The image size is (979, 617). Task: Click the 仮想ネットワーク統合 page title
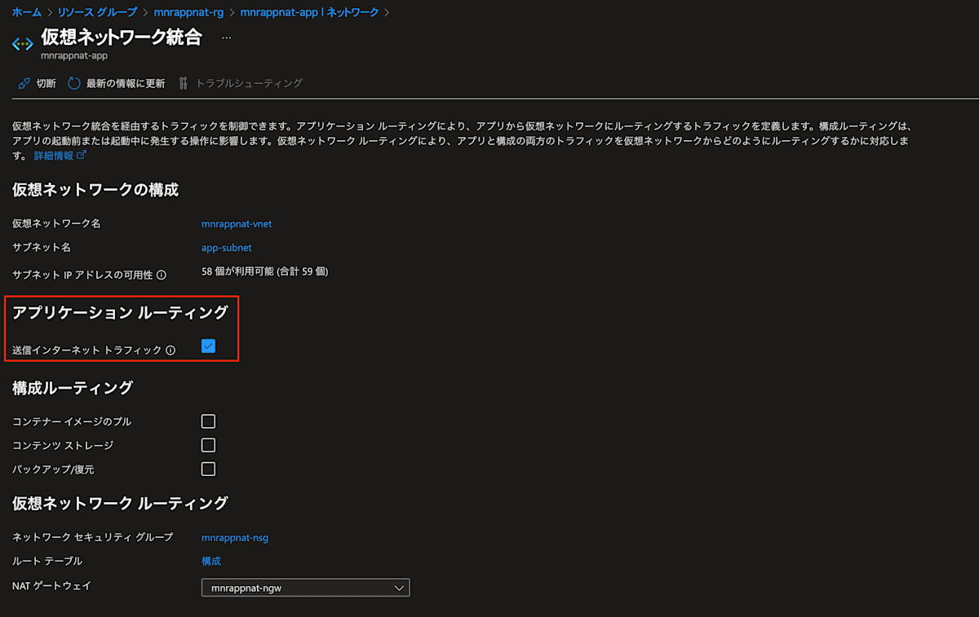tap(121, 37)
